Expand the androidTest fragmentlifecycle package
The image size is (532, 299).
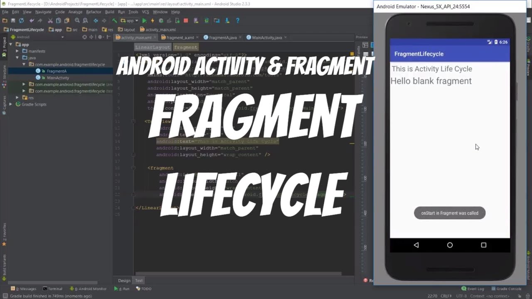point(24,84)
